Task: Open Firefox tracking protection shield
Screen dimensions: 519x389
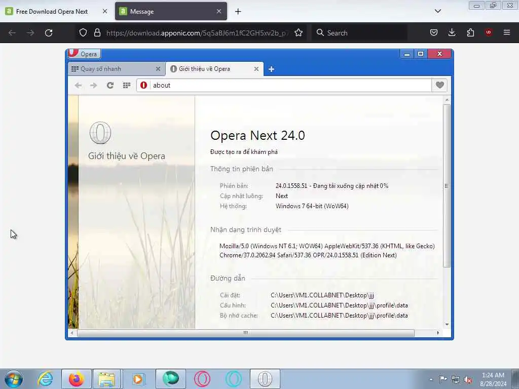Action: point(83,33)
